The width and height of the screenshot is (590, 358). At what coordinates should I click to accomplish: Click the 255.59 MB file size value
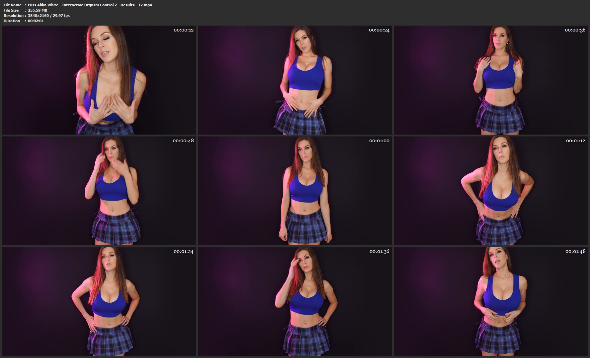tap(38, 10)
